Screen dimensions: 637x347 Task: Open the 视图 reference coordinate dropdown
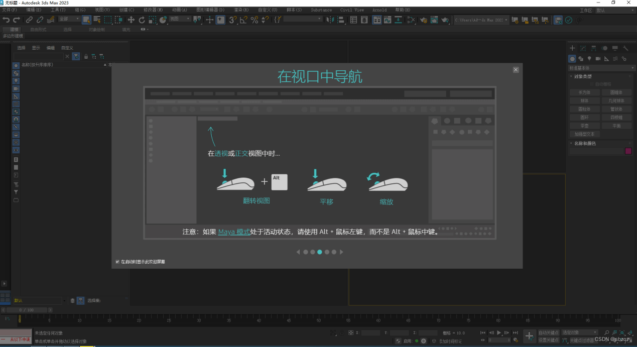point(180,19)
